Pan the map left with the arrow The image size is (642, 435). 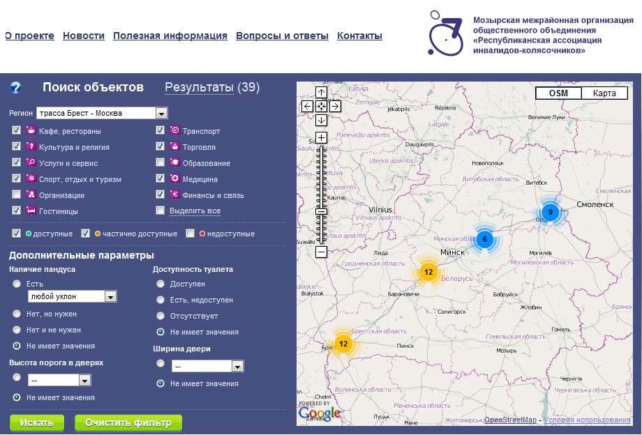[x=307, y=106]
